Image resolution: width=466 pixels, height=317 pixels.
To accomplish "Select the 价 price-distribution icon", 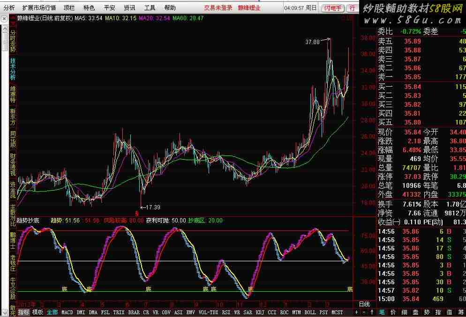I will [393, 312].
